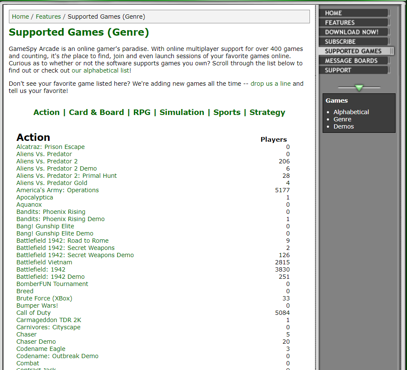
Task: Open the Apocalyptica game link
Action: [x=34, y=197]
